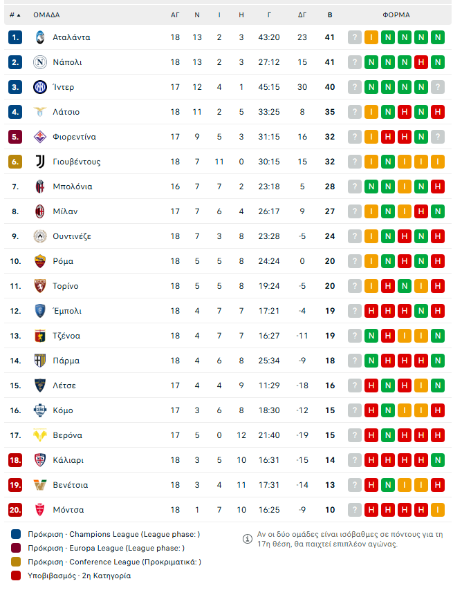Click the Inter club crest icon

39,87
